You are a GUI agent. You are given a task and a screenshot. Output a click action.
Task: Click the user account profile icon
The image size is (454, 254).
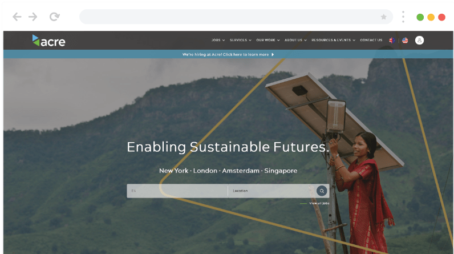pos(419,41)
